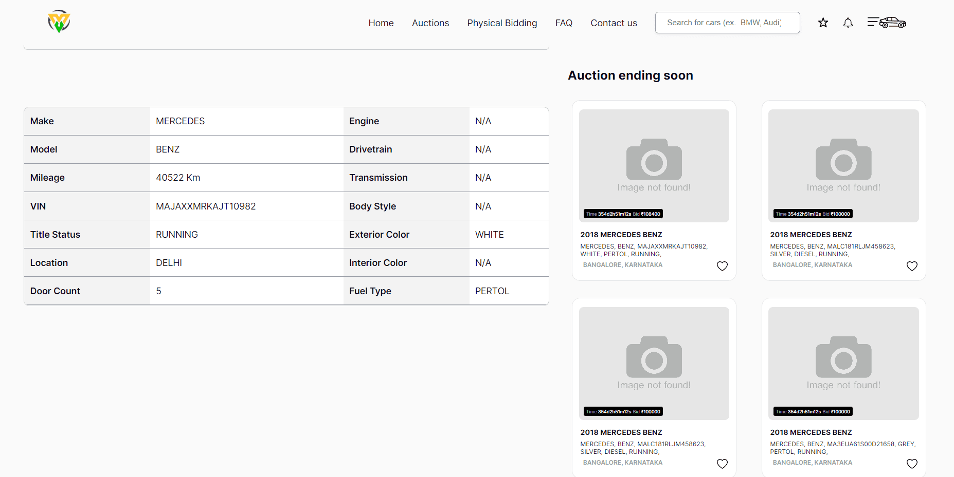
Task: Click the VIN label cell
Action: (87, 206)
